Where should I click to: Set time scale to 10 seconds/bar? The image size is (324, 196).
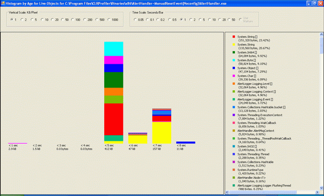tap(210, 20)
